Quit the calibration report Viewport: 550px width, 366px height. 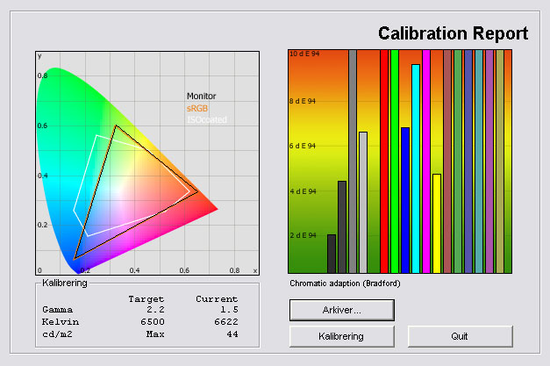pos(460,336)
